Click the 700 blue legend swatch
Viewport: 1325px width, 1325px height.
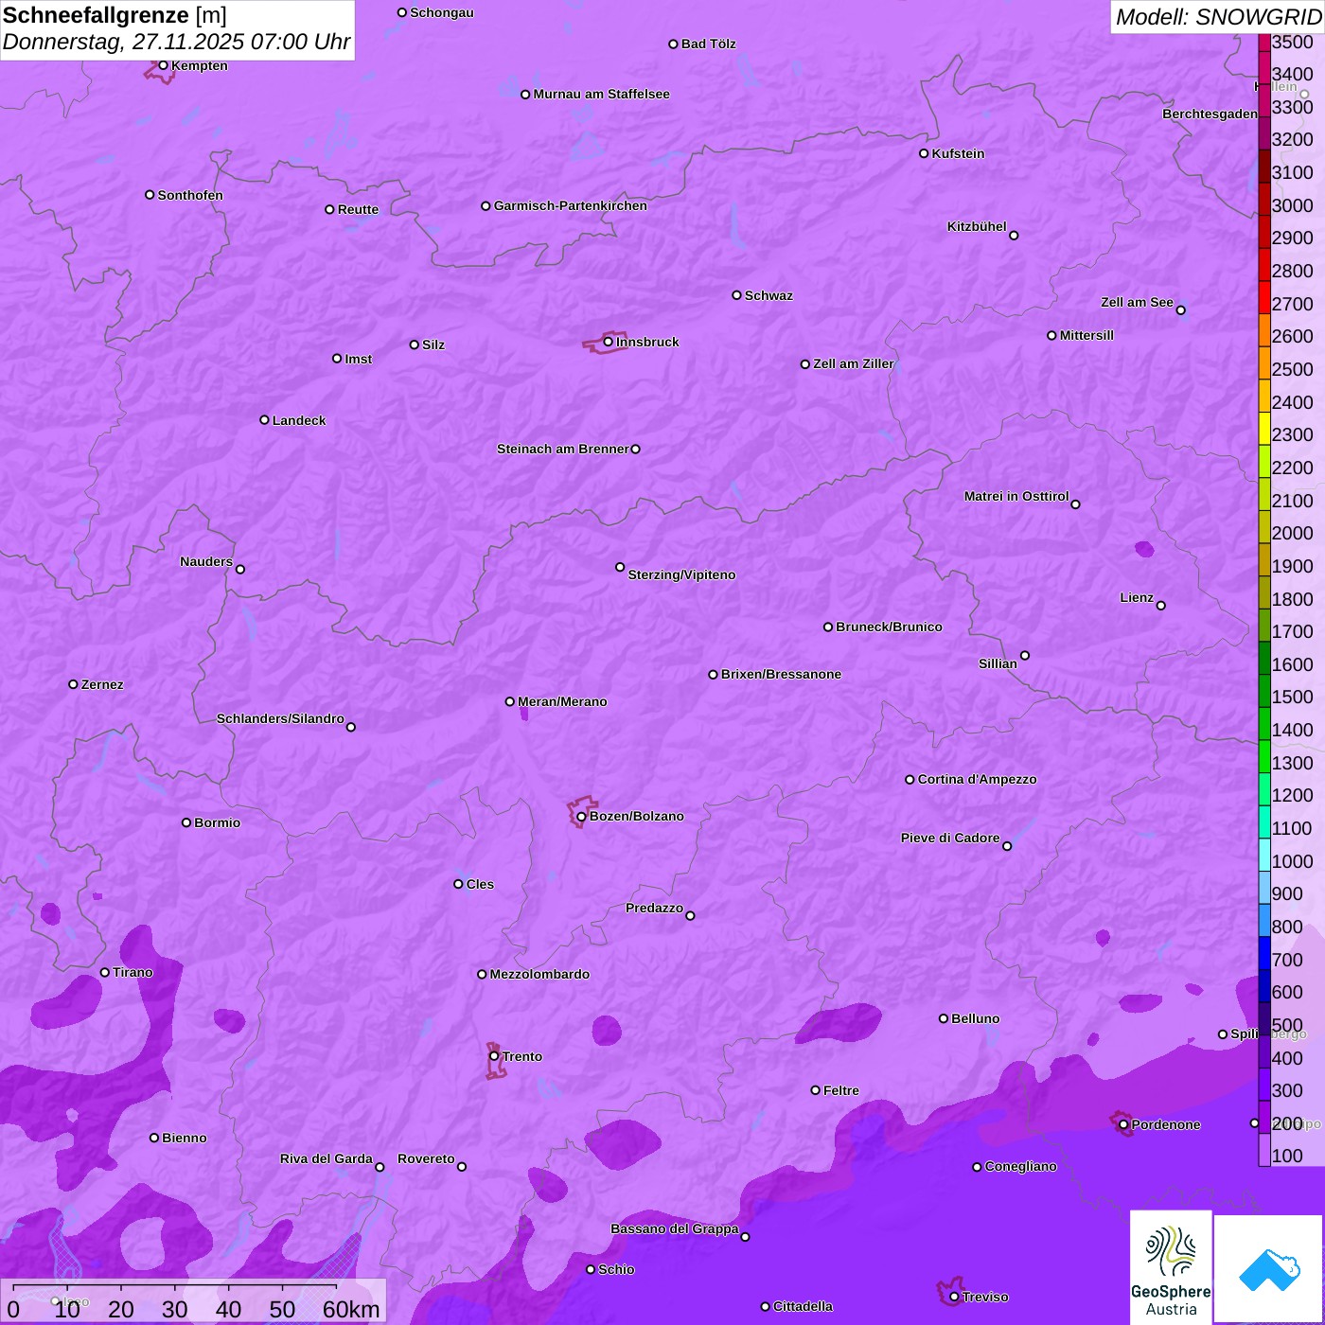pos(1264,952)
